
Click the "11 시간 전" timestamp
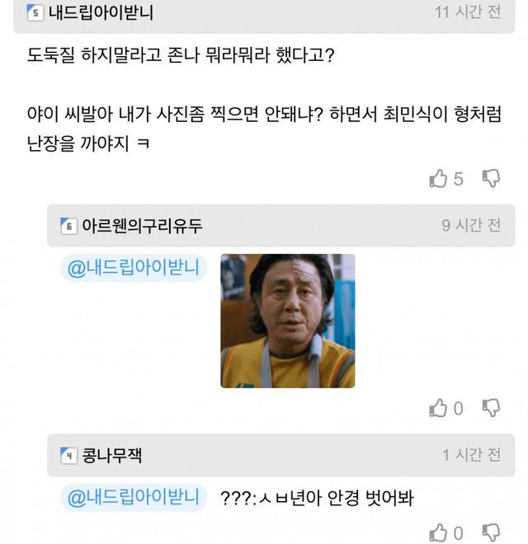(468, 14)
